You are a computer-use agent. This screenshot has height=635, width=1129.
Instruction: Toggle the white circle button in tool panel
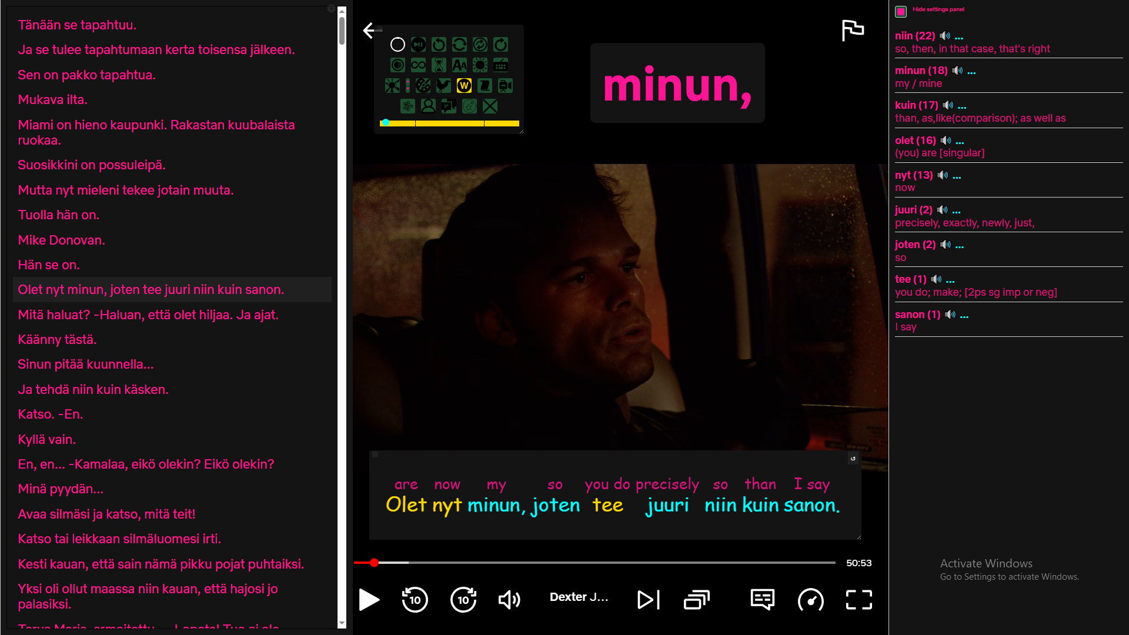[x=398, y=45]
